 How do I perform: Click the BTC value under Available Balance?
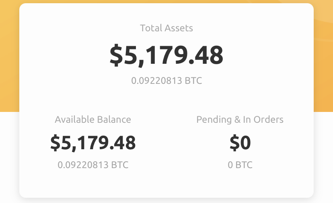[93, 165]
